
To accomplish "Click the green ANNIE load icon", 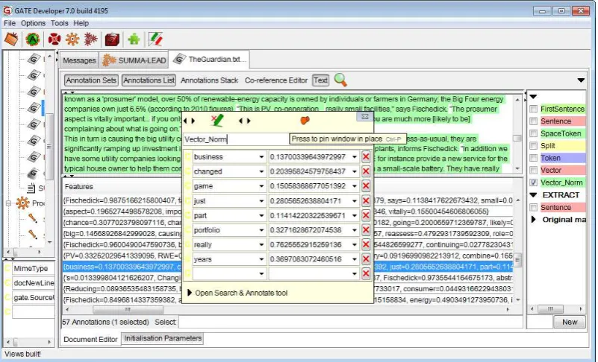I will 33,39.
